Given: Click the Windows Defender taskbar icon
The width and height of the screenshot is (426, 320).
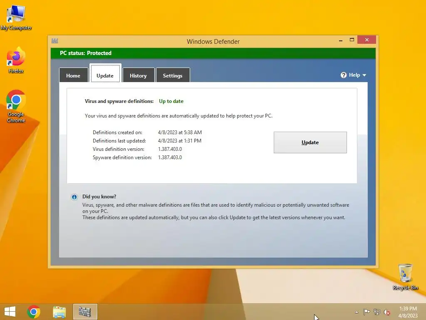Looking at the screenshot, I should pyautogui.click(x=85, y=312).
